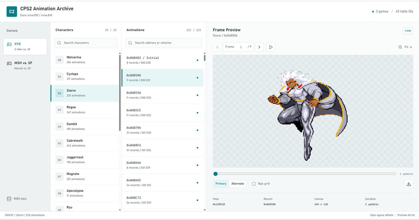The height and width of the screenshot is (220, 419).
Task: Switch to Alternate palette
Action: click(x=237, y=184)
